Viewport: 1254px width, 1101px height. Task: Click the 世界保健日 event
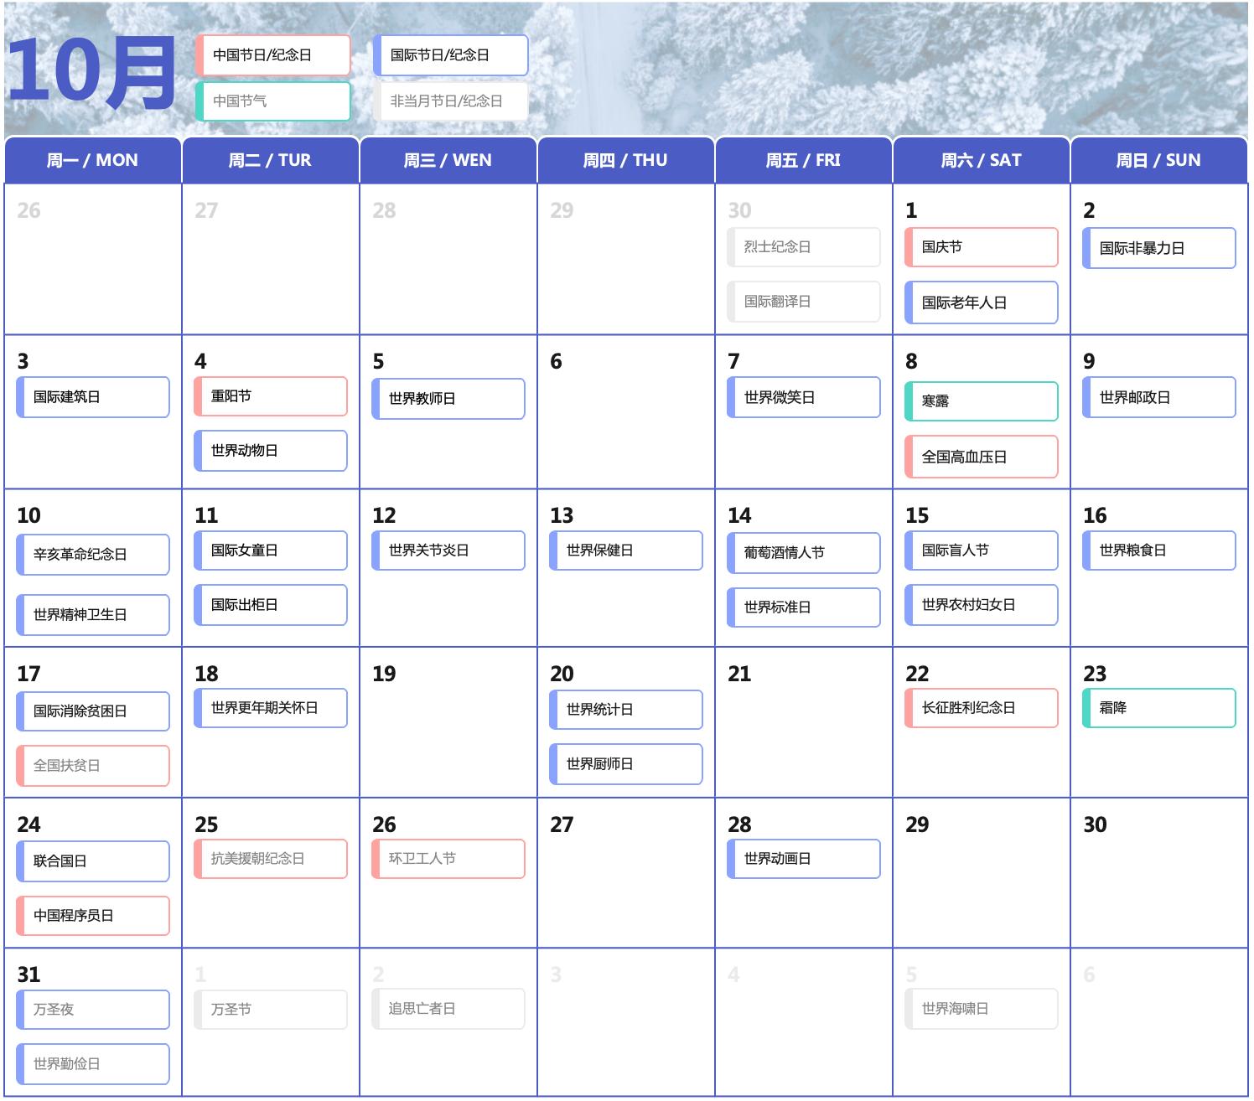626,550
